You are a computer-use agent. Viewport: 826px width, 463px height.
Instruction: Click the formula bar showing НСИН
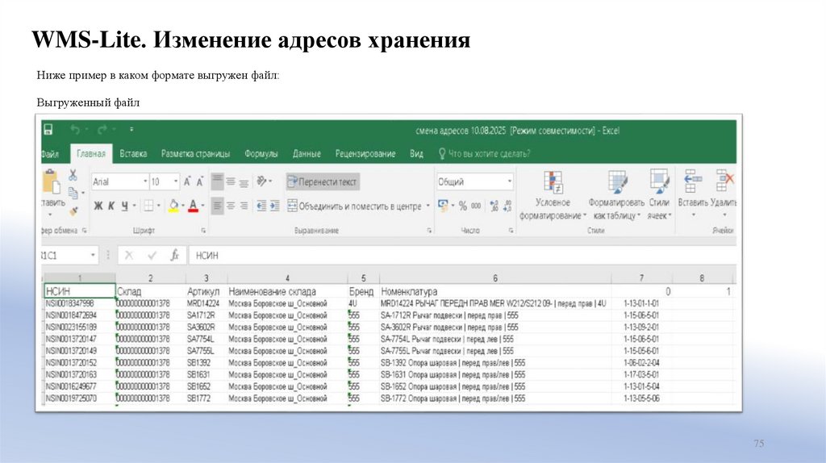click(x=462, y=256)
